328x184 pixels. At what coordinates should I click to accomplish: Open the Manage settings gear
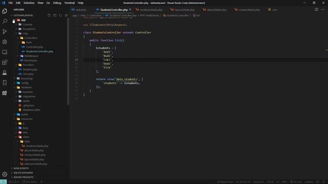coord(5,174)
